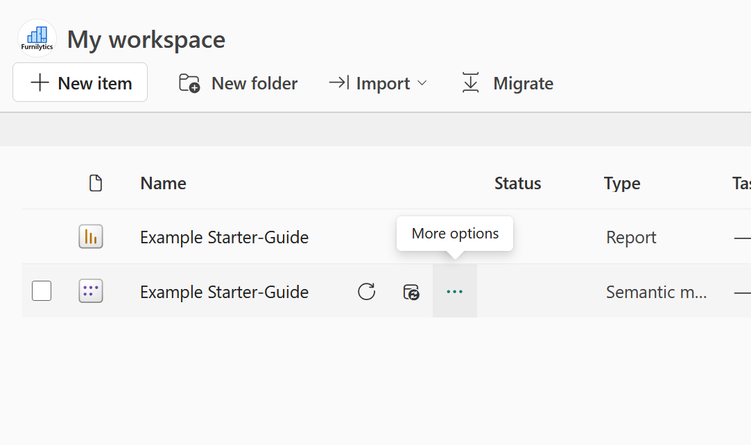Refresh the Example Starter-Guide semantic model
The width and height of the screenshot is (751, 445).
click(367, 292)
